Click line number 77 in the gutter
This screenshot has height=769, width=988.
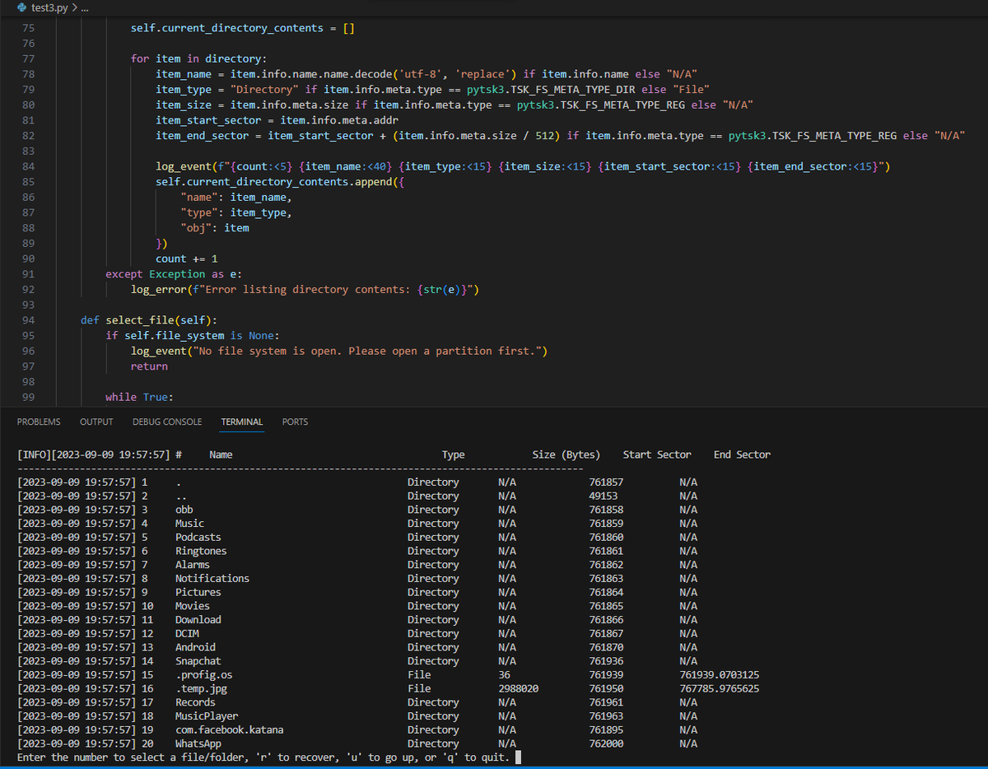(28, 58)
